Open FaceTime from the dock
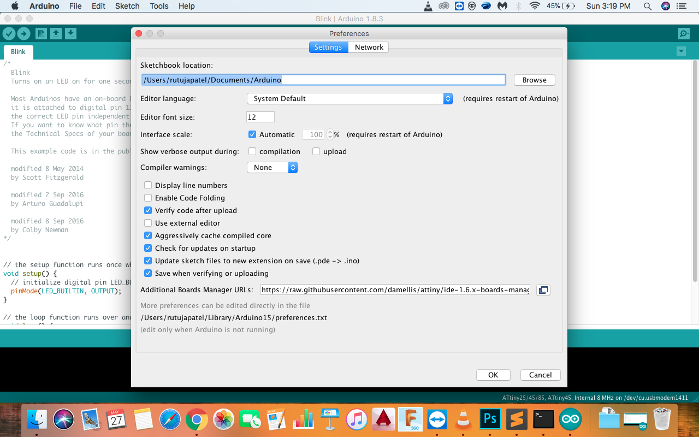699x437 pixels. (x=250, y=420)
